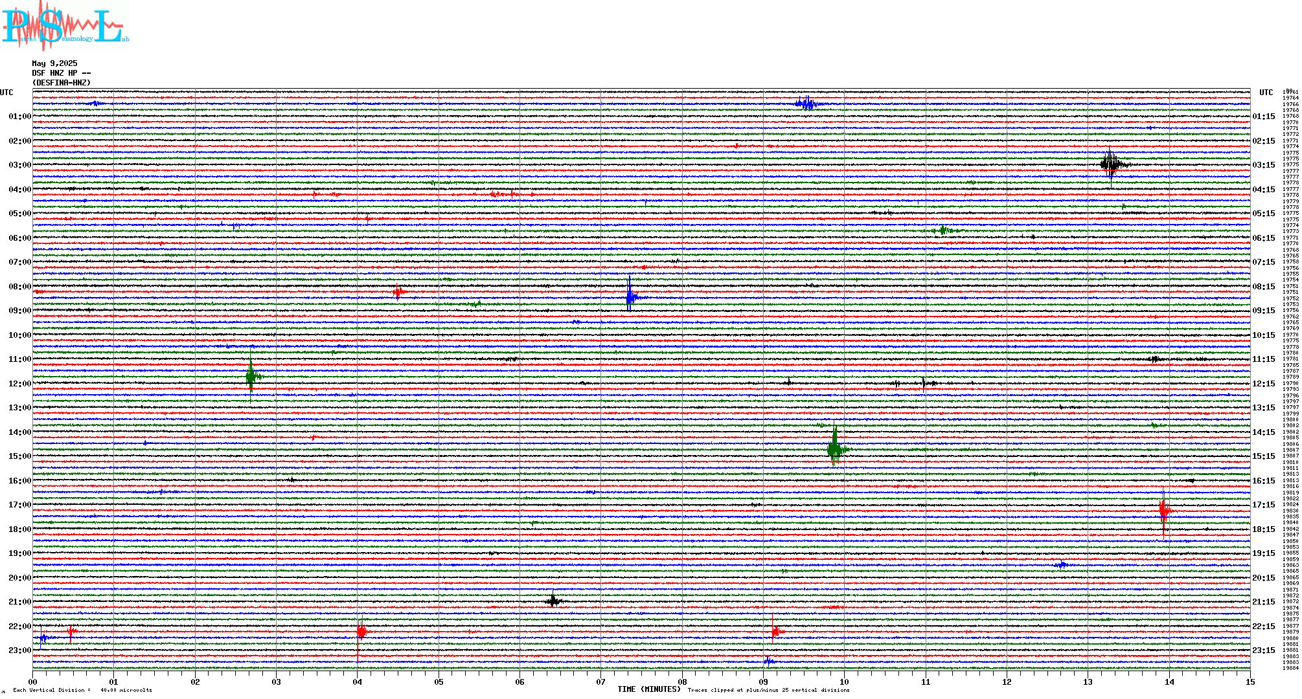Click the 13:00 hour label
This screenshot has height=699, width=1302.
19,408
